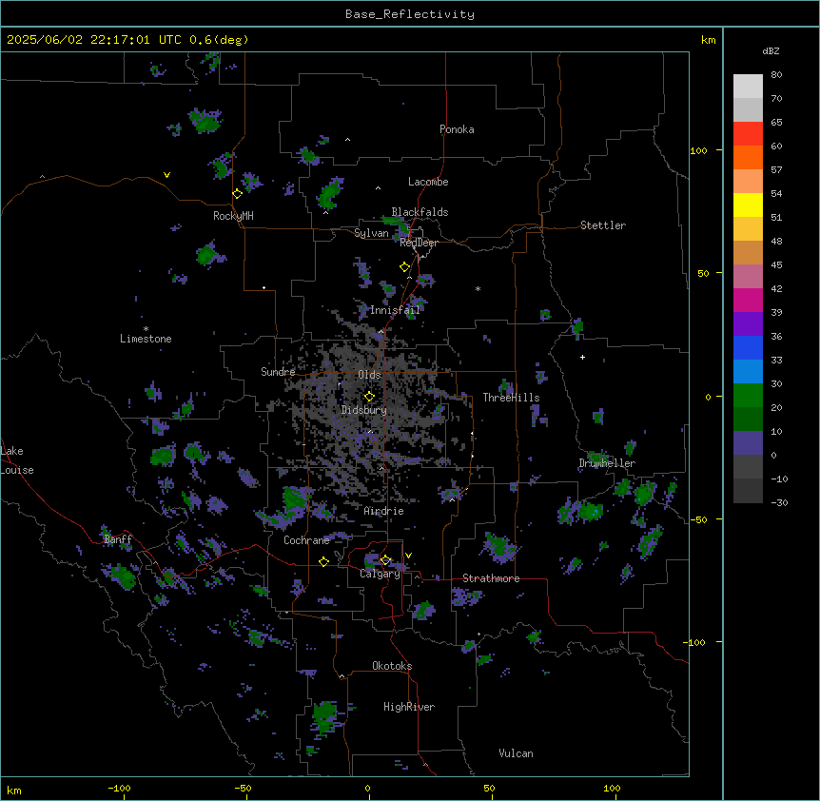Click the -30 value on dBZ legend

(779, 502)
